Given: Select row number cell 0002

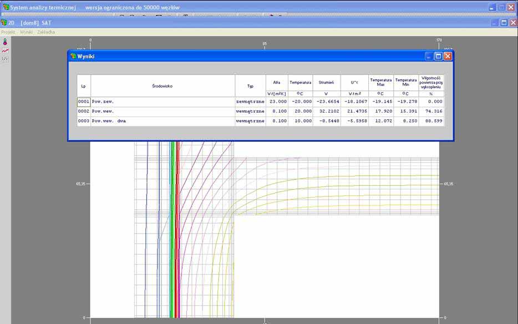Looking at the screenshot, I should 84,112.
